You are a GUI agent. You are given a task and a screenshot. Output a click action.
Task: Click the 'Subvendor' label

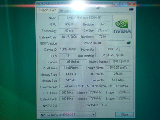click(x=87, y=49)
